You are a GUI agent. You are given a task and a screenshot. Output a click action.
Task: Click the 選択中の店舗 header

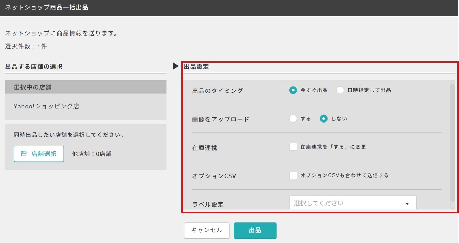pyautogui.click(x=86, y=87)
